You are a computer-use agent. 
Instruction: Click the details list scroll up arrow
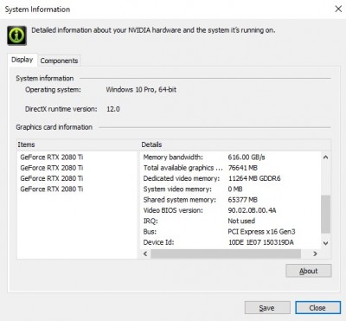click(x=326, y=157)
